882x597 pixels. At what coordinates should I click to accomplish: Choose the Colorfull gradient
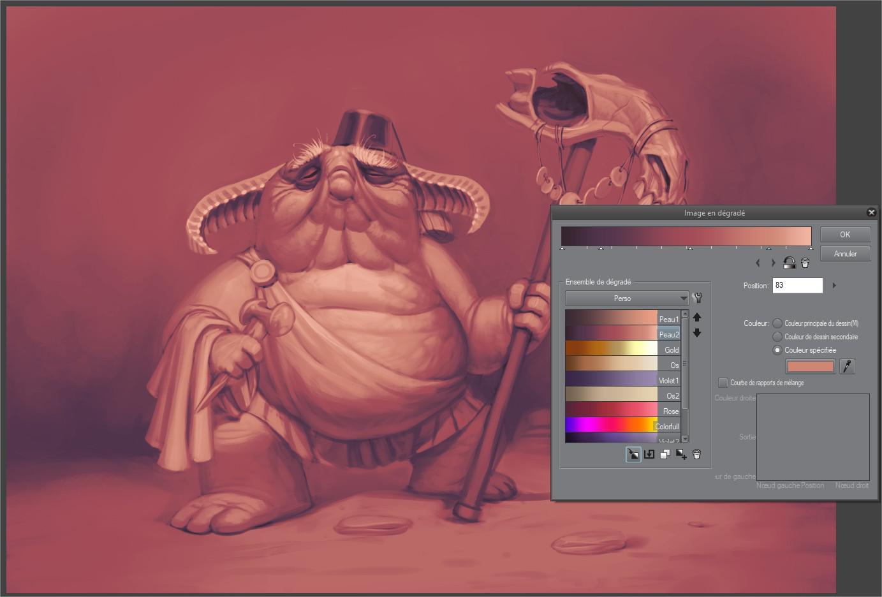pyautogui.click(x=623, y=425)
